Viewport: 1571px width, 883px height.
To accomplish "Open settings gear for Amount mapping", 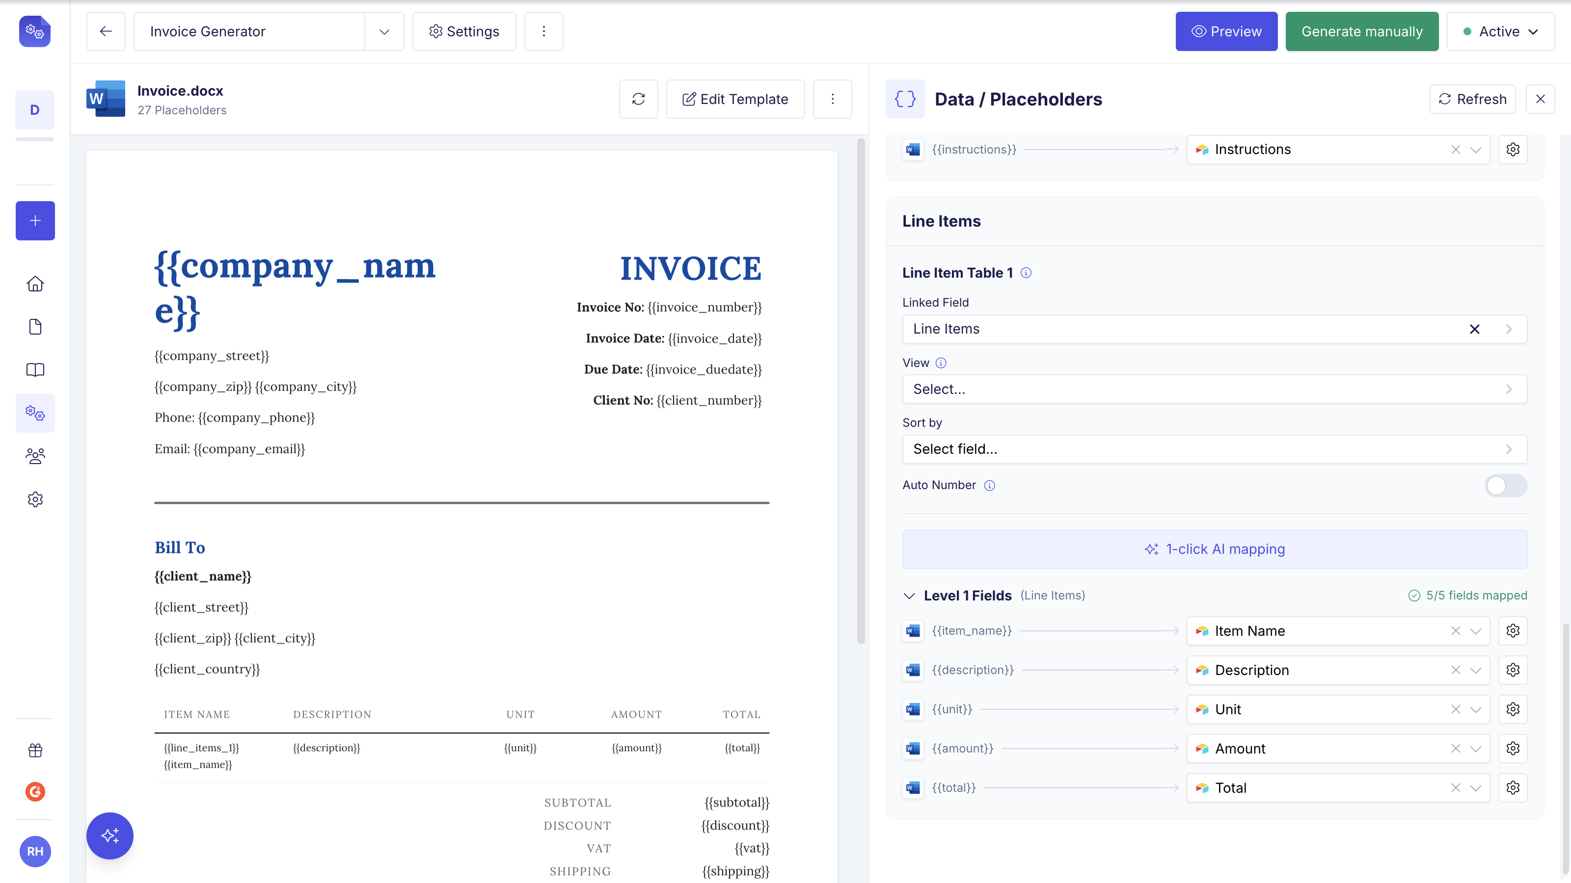I will pyautogui.click(x=1513, y=748).
